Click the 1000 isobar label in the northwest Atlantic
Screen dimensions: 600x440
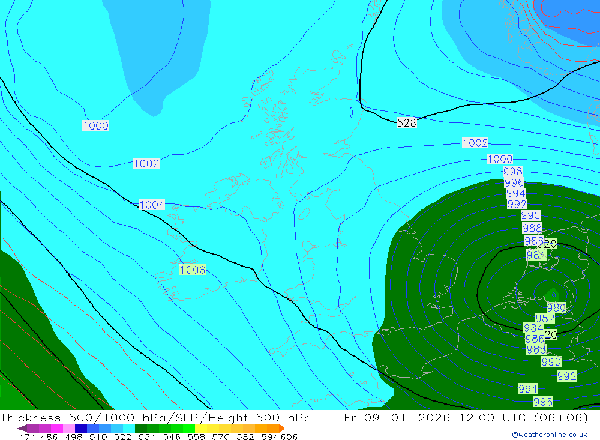tap(95, 125)
